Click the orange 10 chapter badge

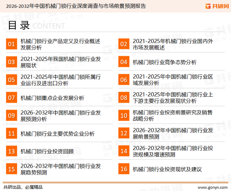pos(124,116)
